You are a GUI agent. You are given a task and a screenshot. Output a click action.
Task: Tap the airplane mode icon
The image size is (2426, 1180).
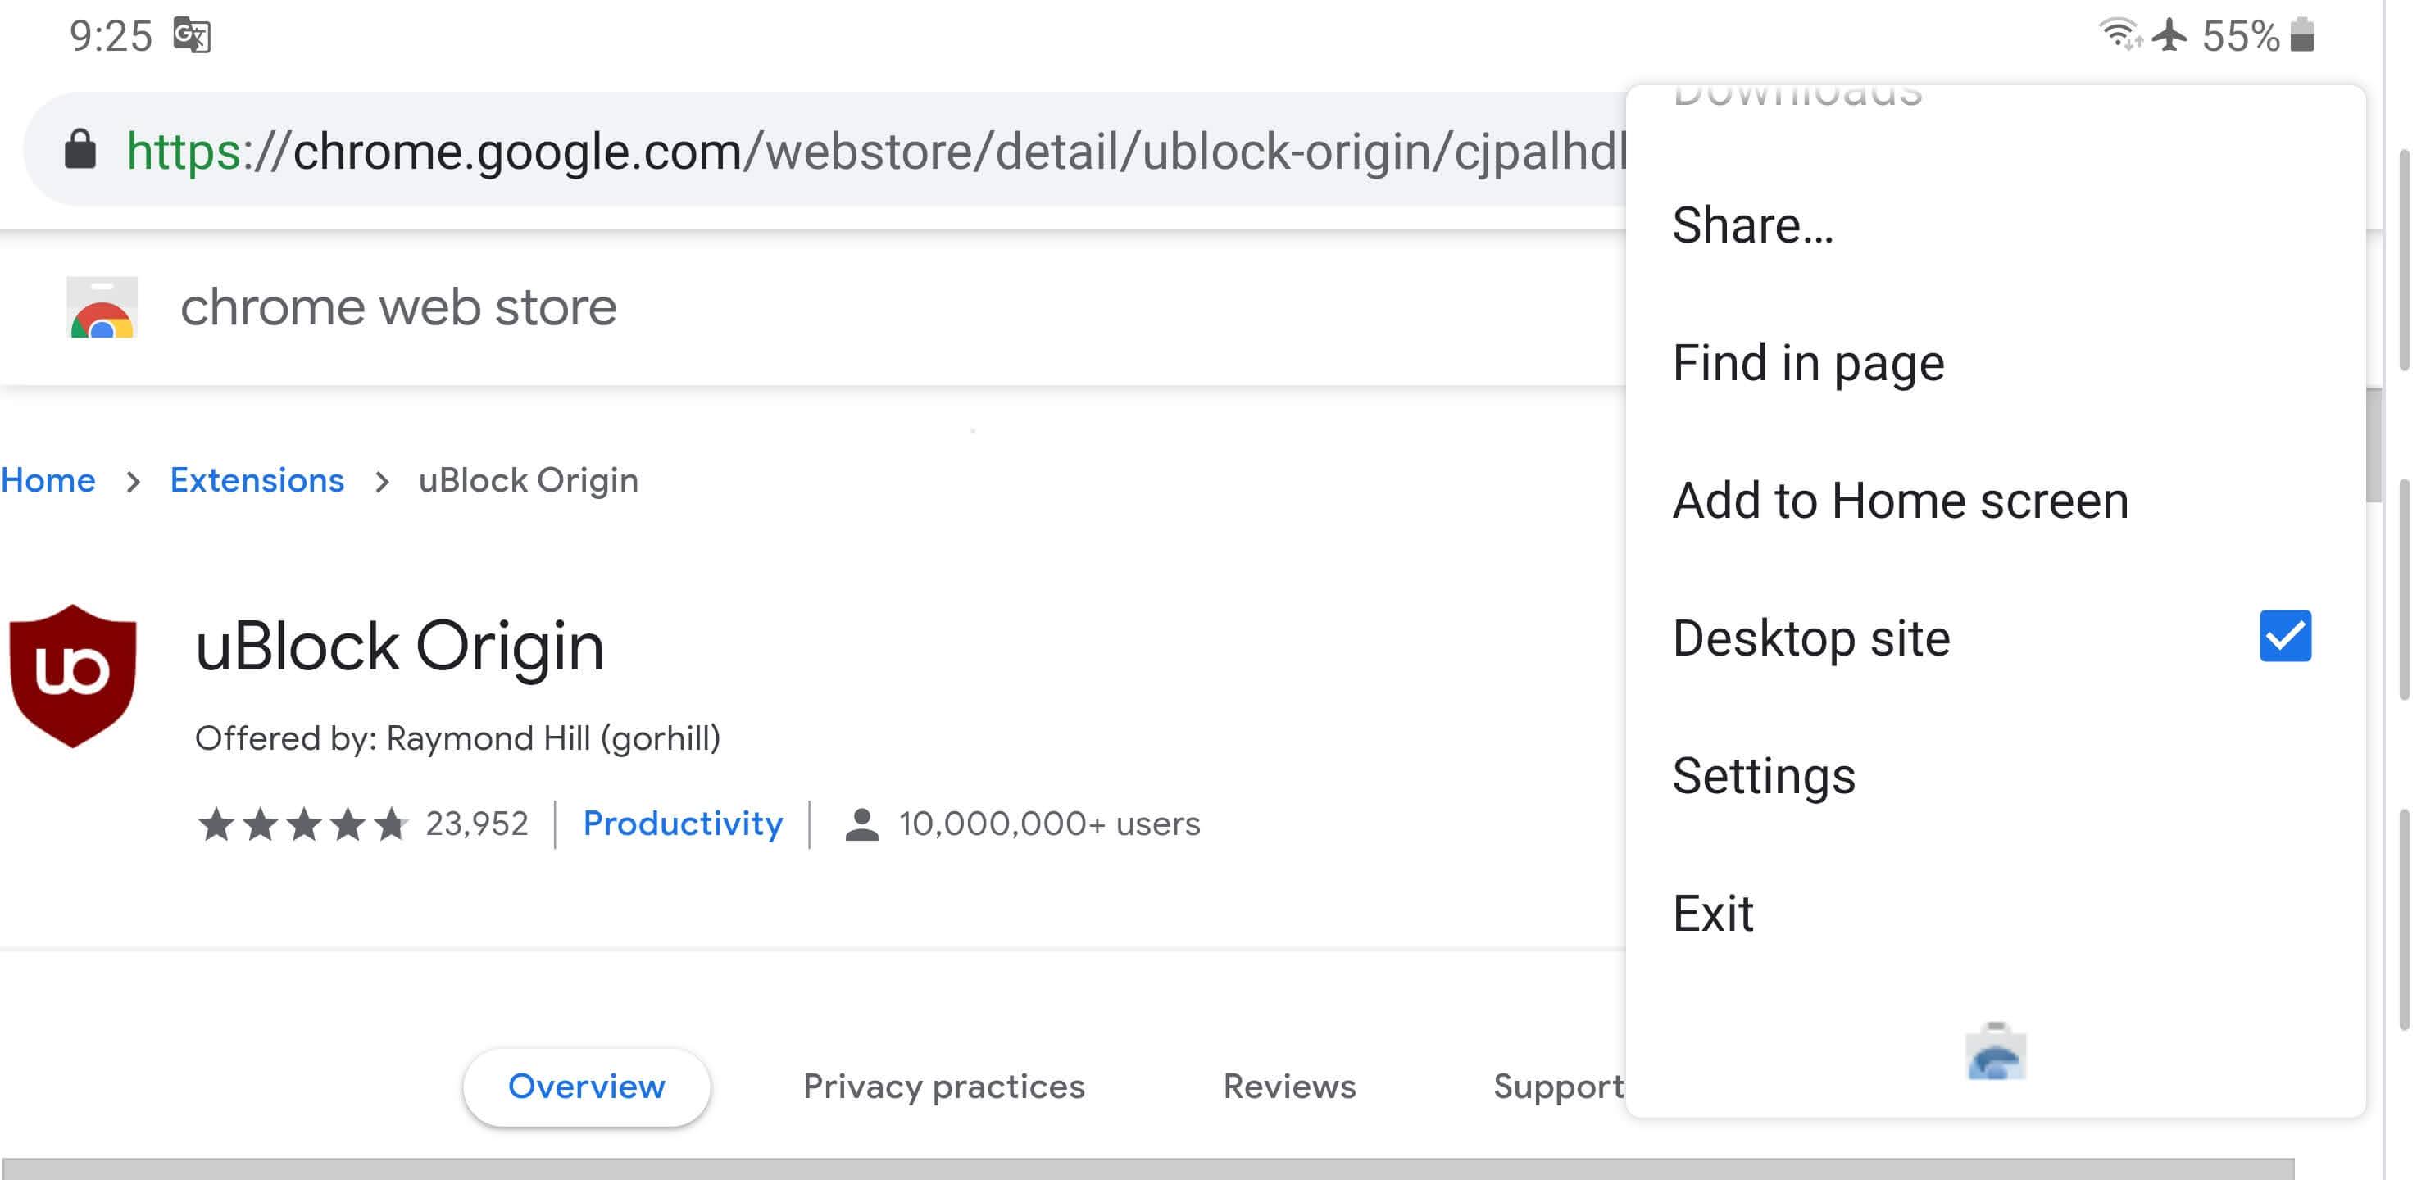coord(2169,36)
